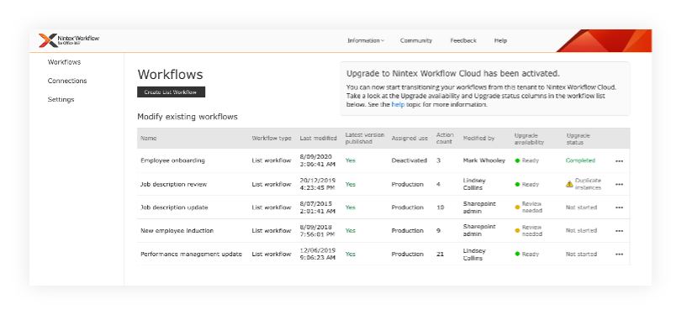The image size is (692, 315).
Task: Click Deactivated in Assigned use column
Action: coord(409,160)
